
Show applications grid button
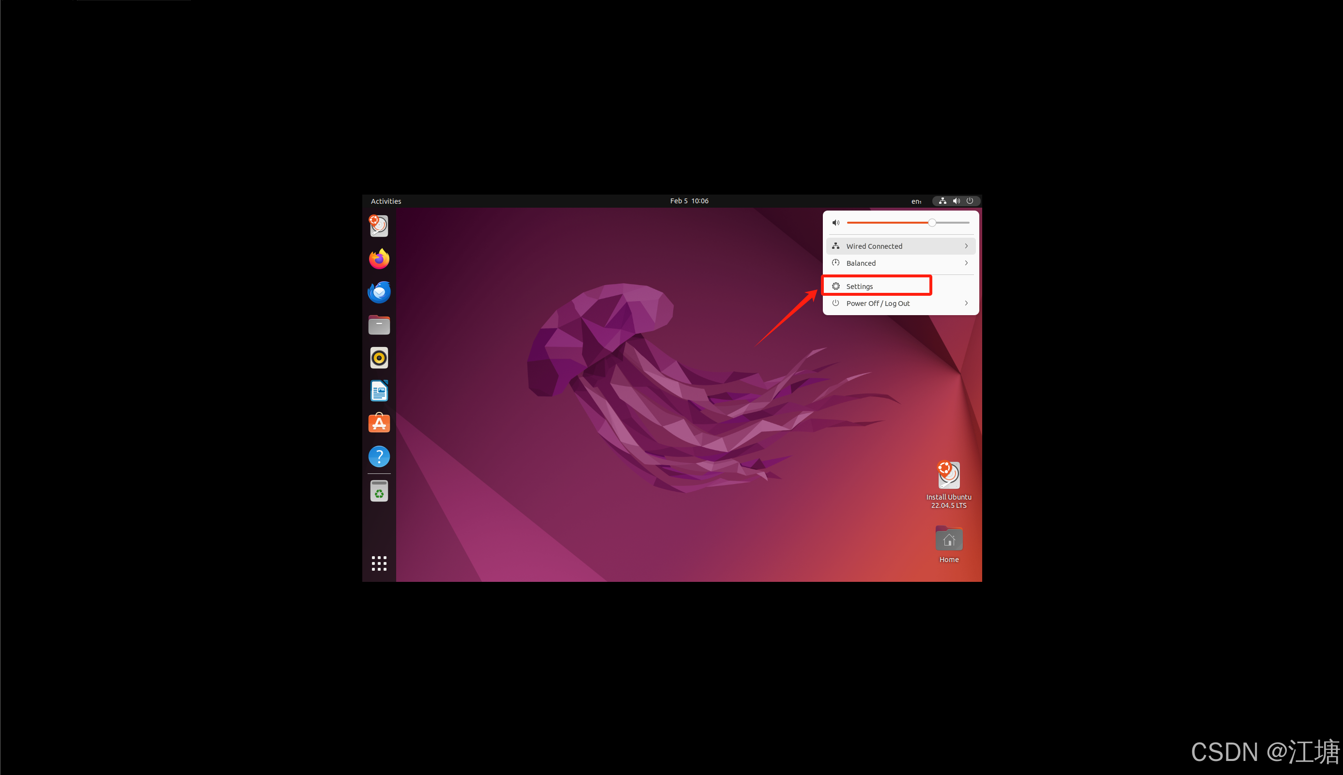coord(379,563)
